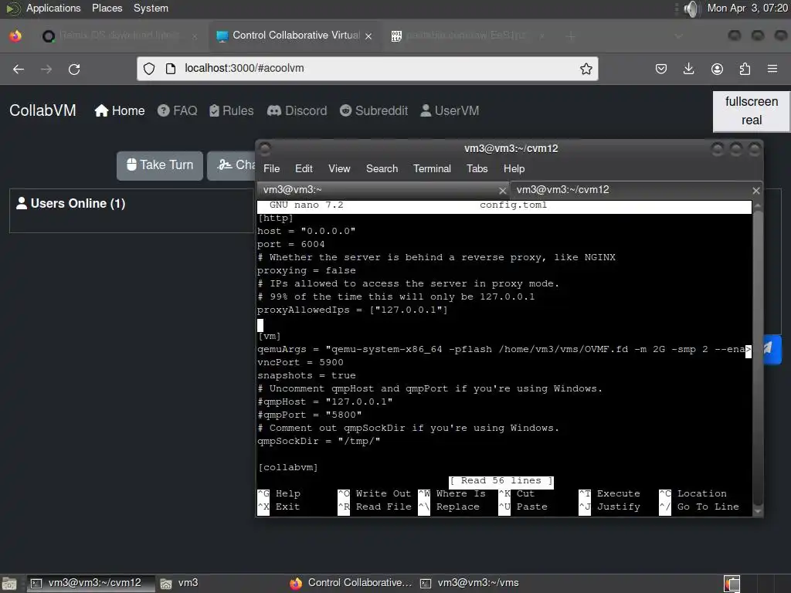Click the CollabVM brand logo text
Screen dimensions: 791x593
[43, 110]
